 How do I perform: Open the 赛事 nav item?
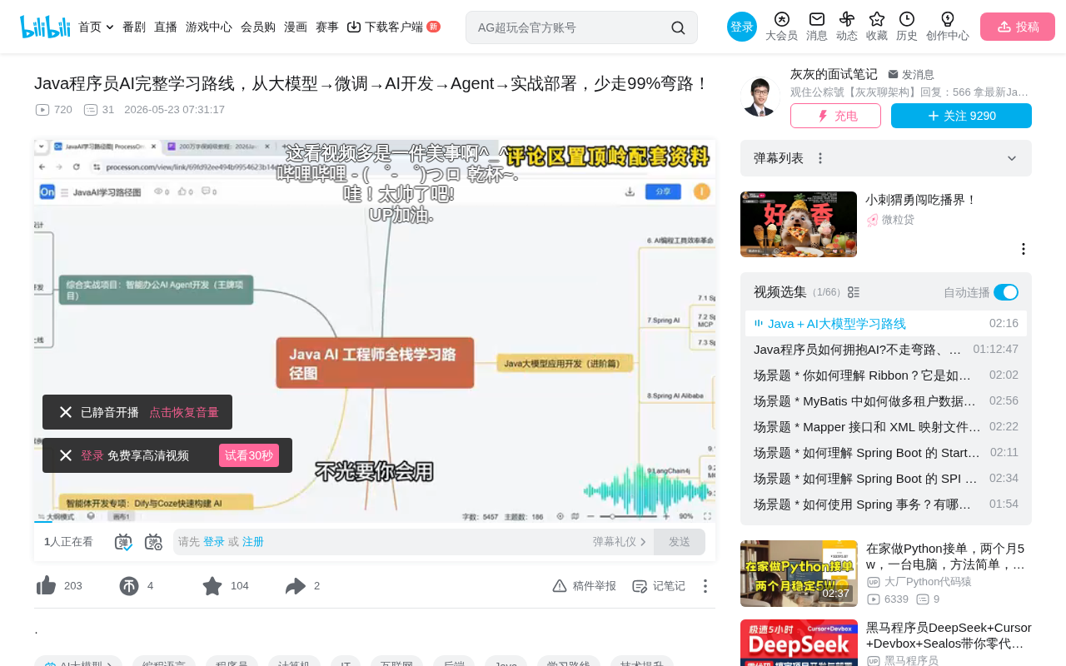click(327, 27)
